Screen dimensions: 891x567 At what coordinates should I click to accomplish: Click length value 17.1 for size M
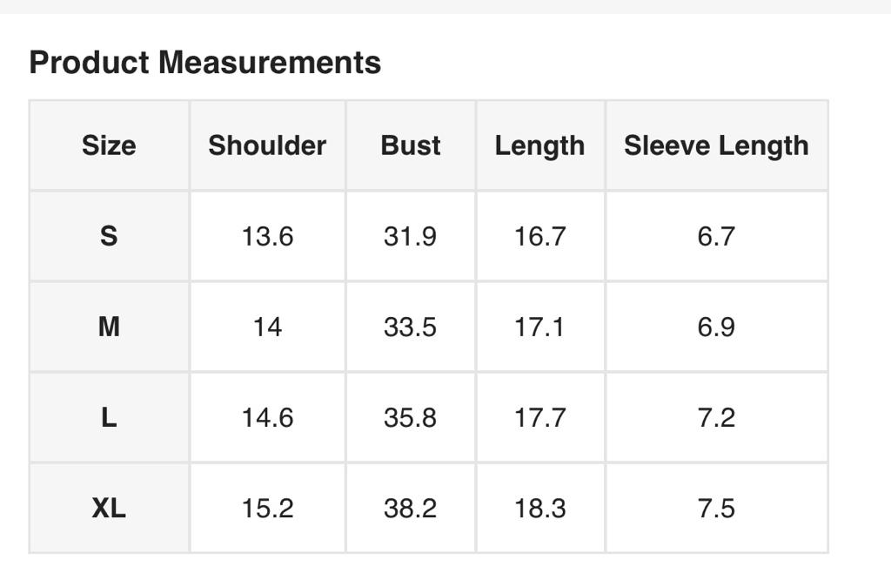point(539,327)
